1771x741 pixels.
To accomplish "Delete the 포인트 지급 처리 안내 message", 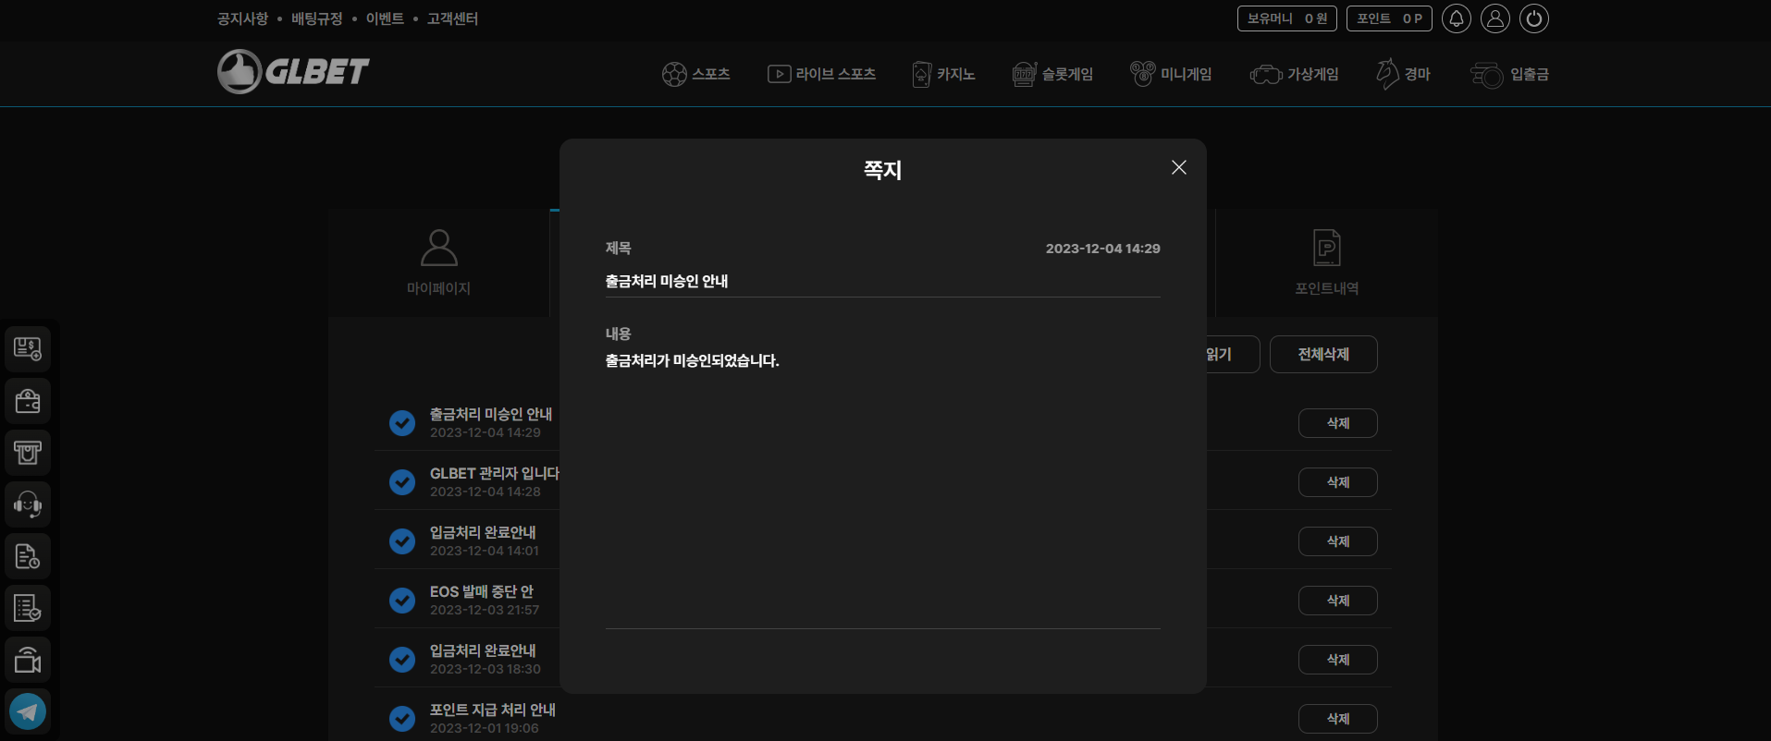I will coord(1337,719).
